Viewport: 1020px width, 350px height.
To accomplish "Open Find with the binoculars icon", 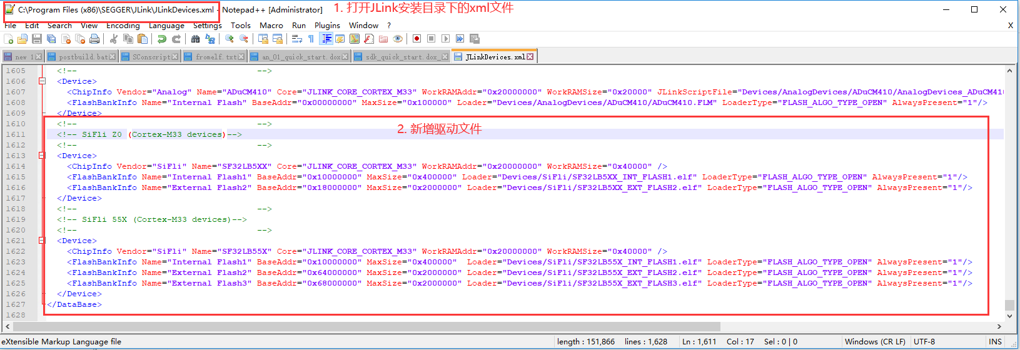I will (x=196, y=39).
